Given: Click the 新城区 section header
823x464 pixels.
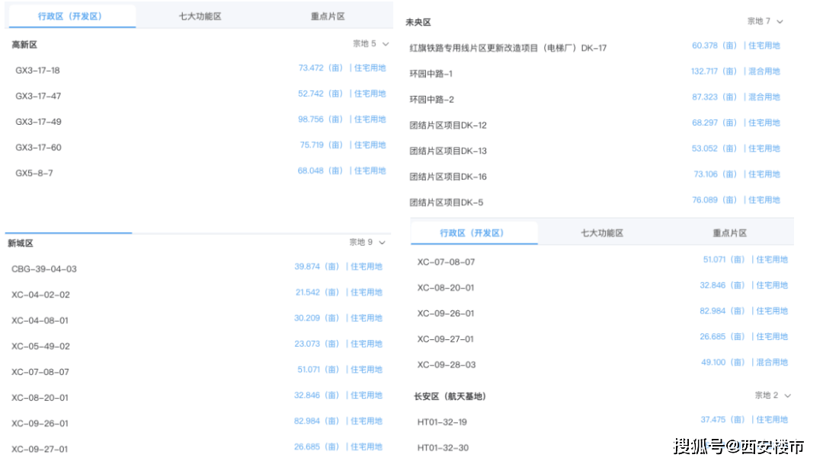Looking at the screenshot, I should point(21,243).
